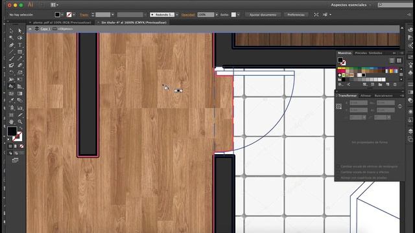Select the Symbol Sprayer tool
Viewport: 415px width, 233px height.
tap(11, 108)
